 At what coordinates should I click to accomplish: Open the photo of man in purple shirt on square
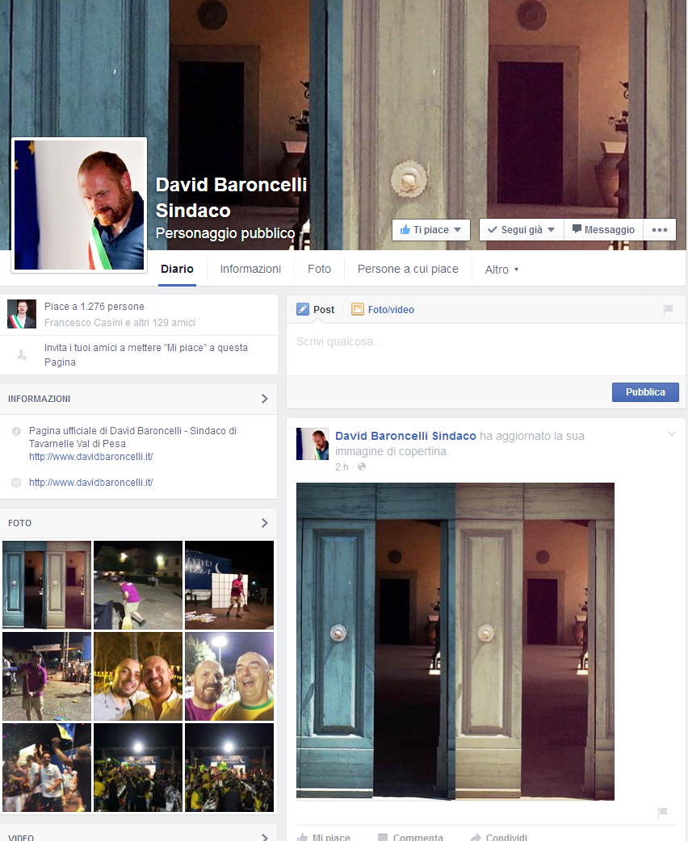pos(47,676)
